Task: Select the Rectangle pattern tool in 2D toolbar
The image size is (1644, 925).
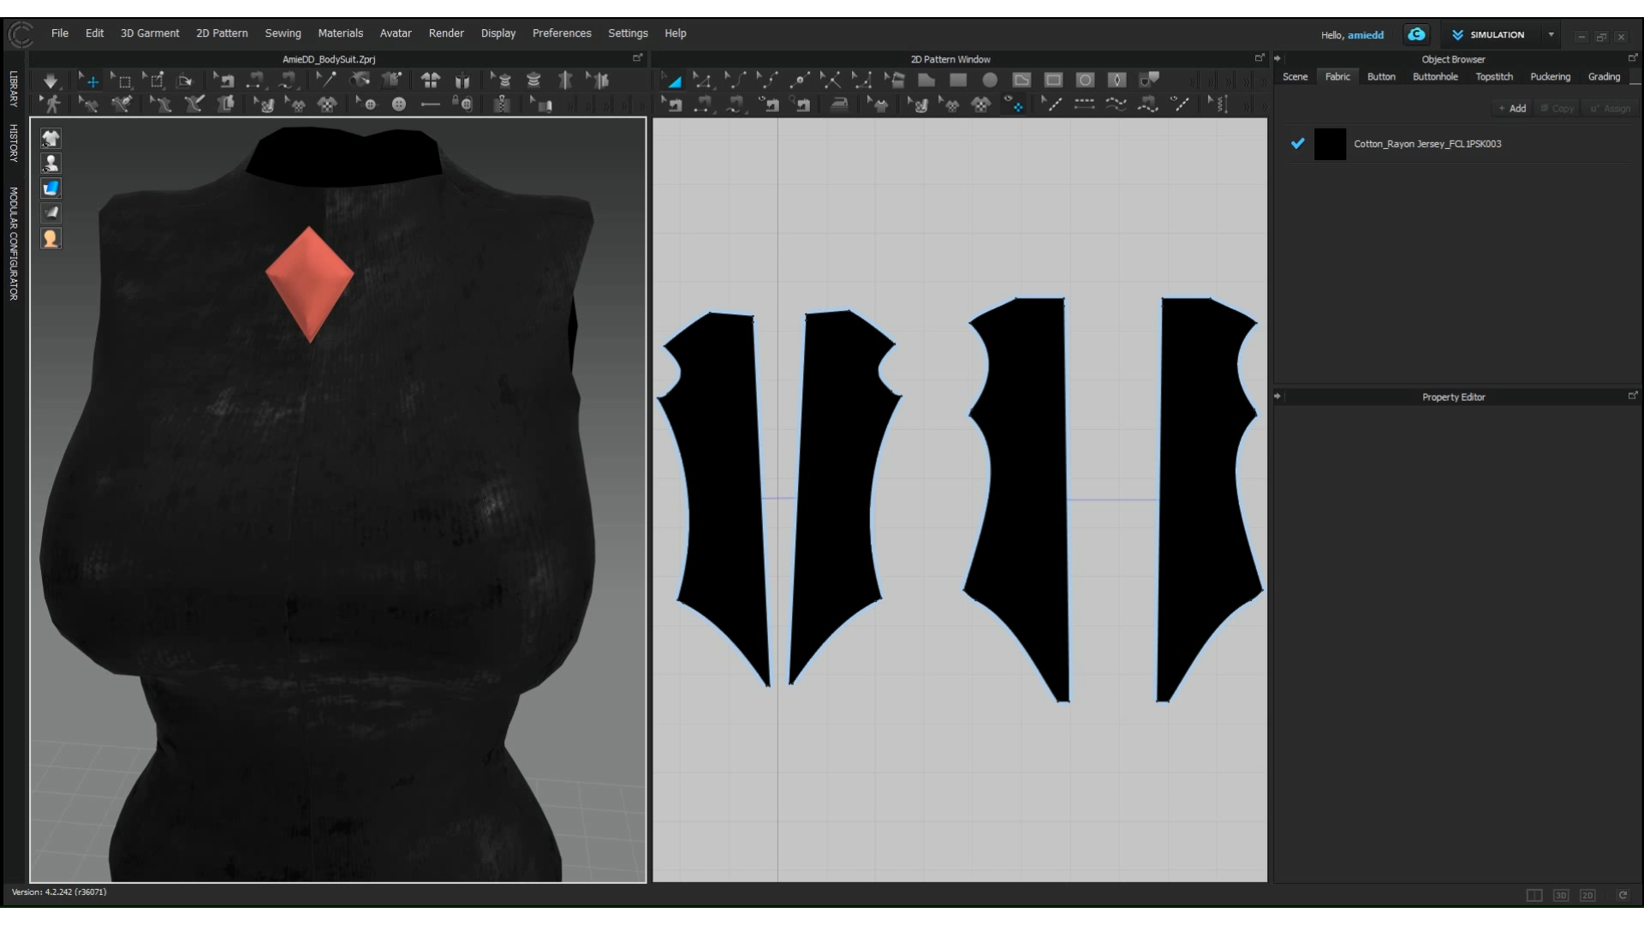Action: pyautogui.click(x=958, y=81)
